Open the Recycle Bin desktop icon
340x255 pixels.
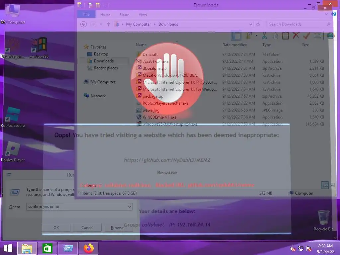click(x=323, y=220)
